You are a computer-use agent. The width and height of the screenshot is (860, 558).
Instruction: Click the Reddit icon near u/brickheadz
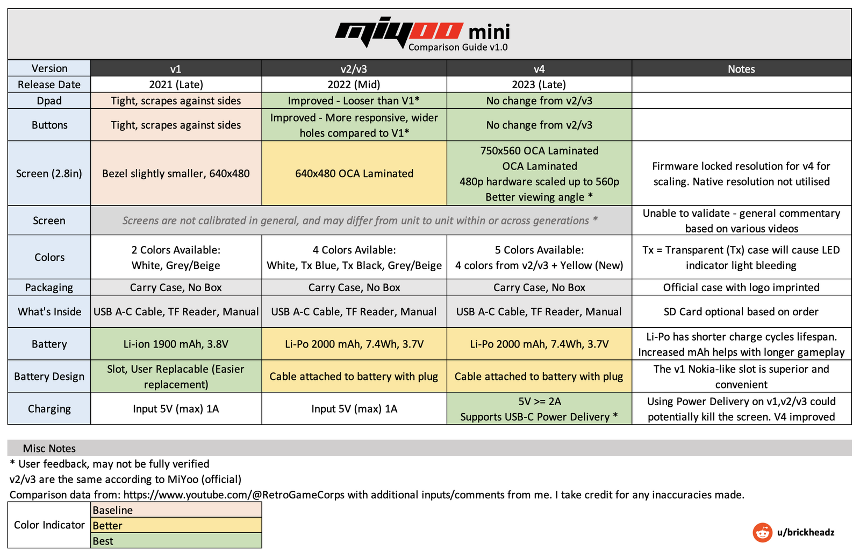[x=762, y=532]
